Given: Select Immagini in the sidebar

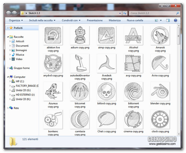Looking at the screenshot, I should click(21, 50).
